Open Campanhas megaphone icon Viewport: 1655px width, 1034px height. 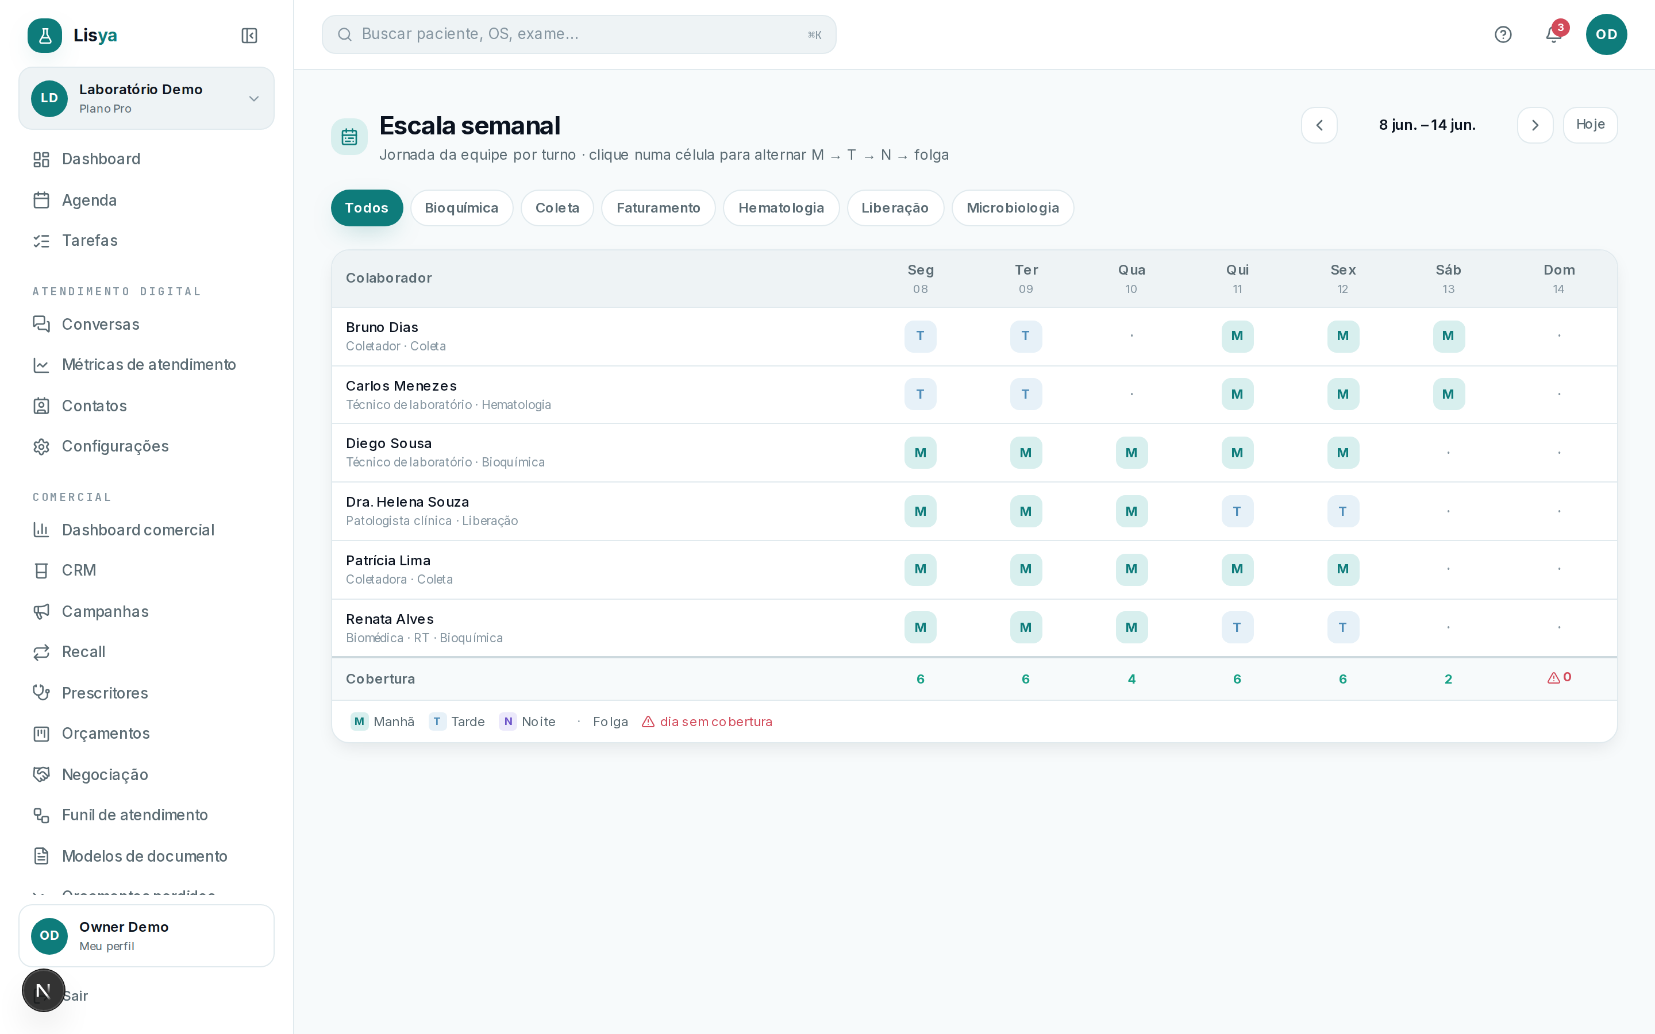point(41,611)
